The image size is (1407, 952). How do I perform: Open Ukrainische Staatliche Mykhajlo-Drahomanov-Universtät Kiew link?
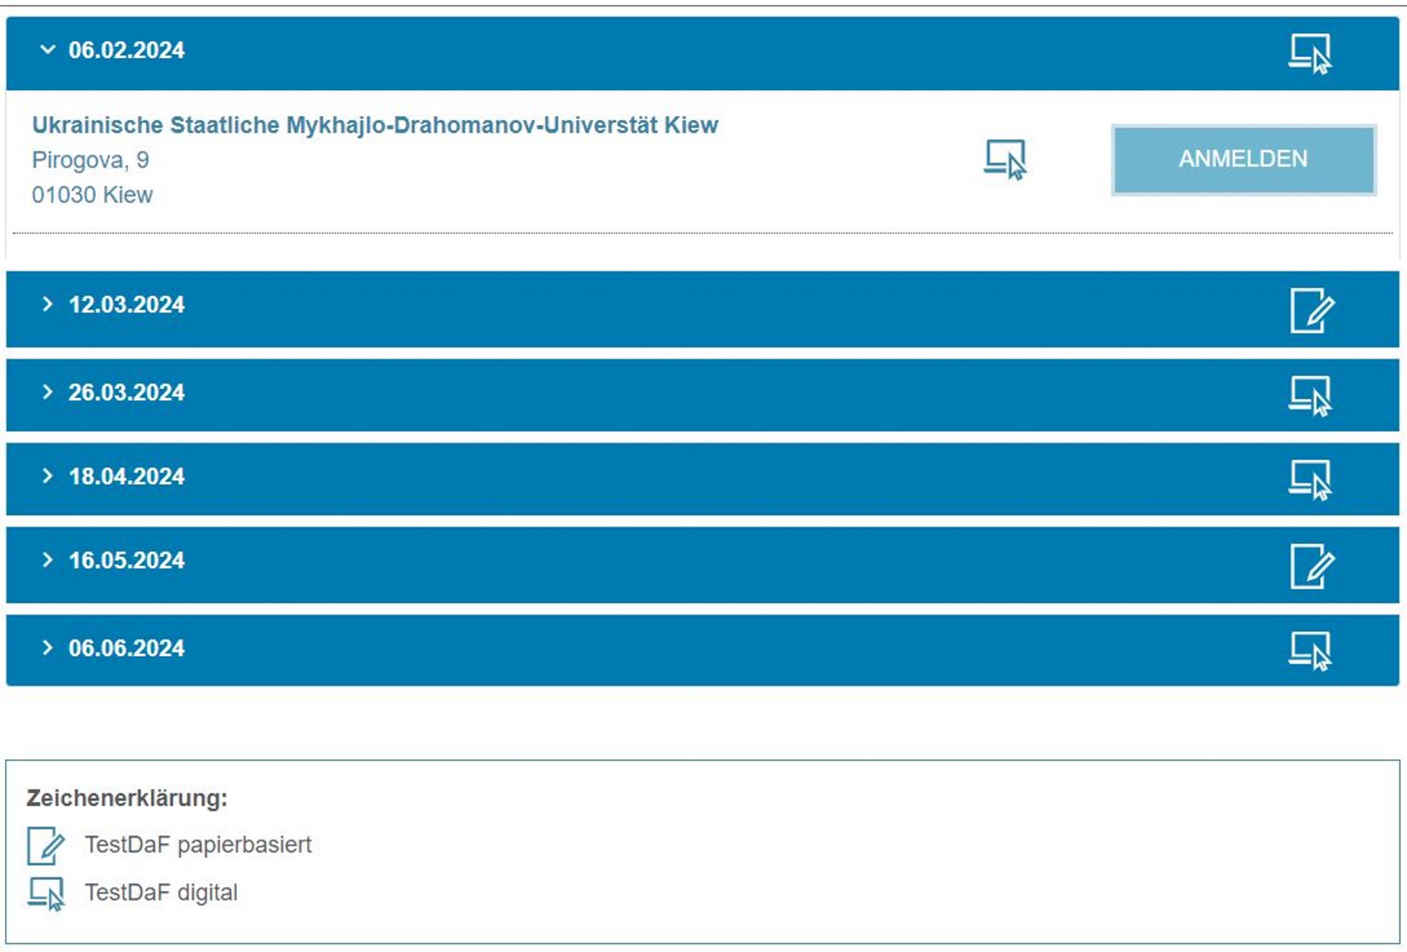pyautogui.click(x=375, y=125)
